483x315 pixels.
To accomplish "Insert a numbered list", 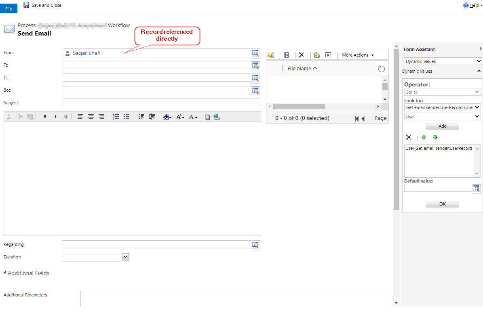I will [116, 117].
